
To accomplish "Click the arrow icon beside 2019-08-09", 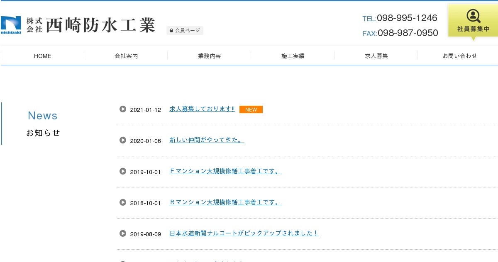I will 123,233.
